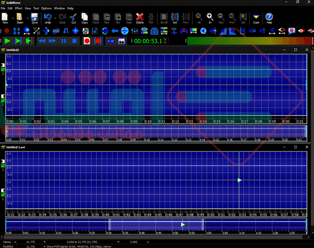Toggle the right channel checkbox in Untitled1
Viewport: 314px width, 248px height.
pos(3,101)
